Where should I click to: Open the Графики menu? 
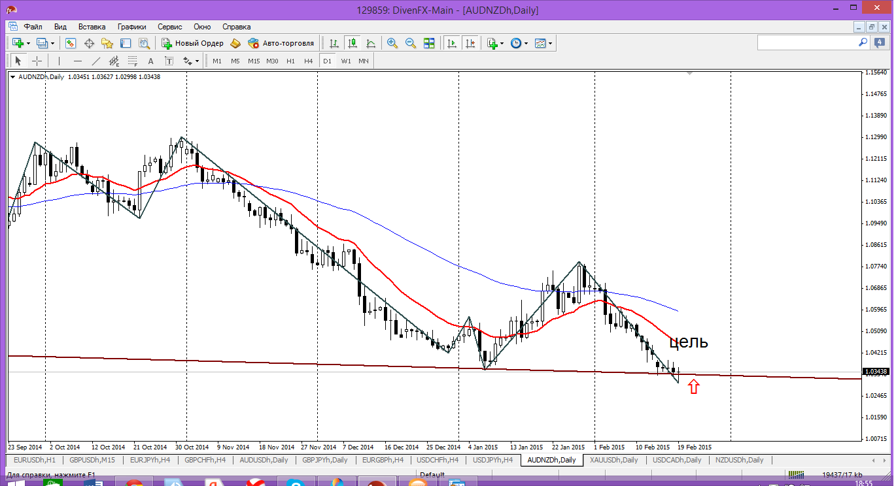click(x=131, y=27)
